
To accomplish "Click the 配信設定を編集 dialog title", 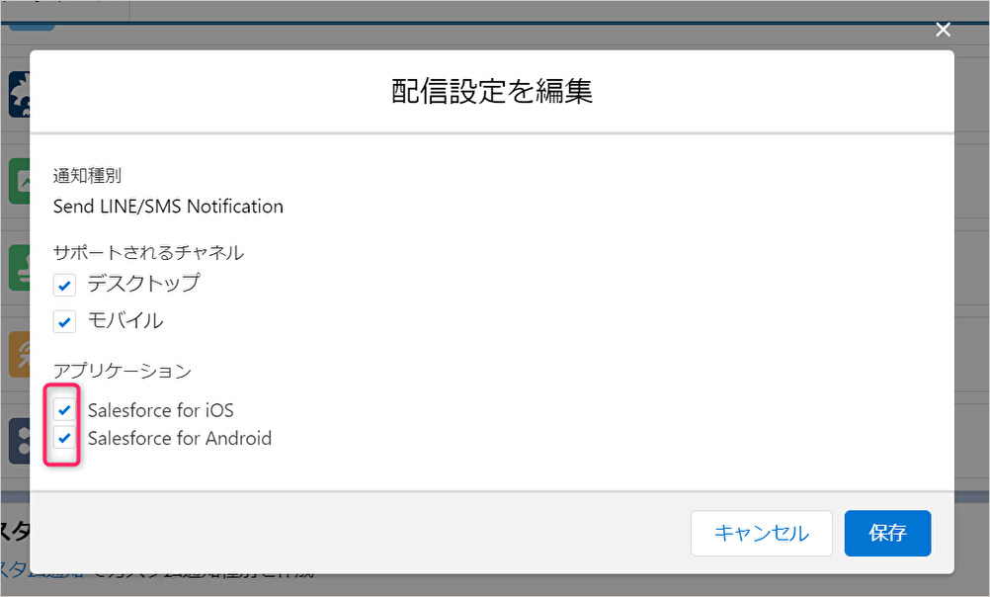I will (492, 91).
